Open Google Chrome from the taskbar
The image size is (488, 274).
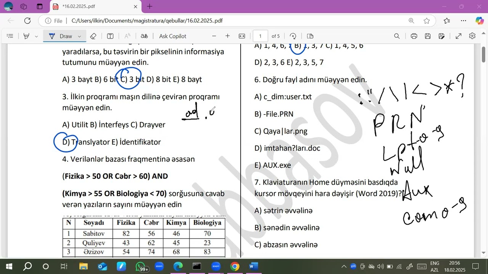click(234, 266)
